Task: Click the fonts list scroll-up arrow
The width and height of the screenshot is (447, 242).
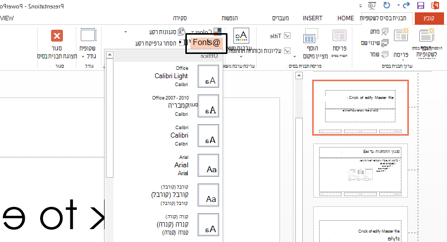Action: (x=110, y=54)
